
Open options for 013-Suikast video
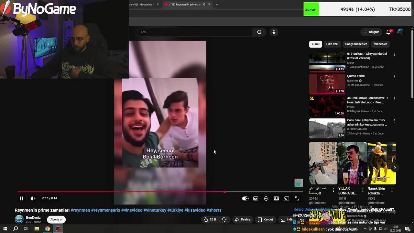(x=394, y=54)
